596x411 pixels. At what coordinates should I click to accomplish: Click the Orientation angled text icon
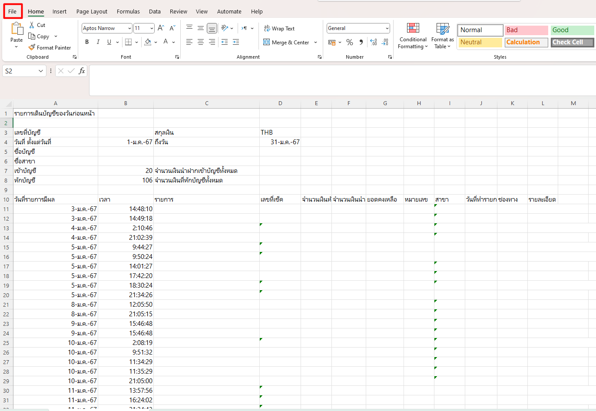coord(225,28)
